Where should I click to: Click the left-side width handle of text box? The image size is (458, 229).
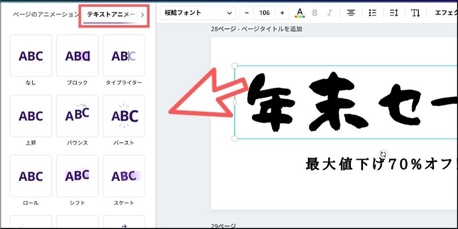(x=235, y=102)
